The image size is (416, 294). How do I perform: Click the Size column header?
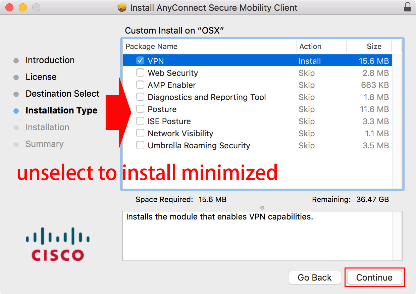(x=369, y=47)
